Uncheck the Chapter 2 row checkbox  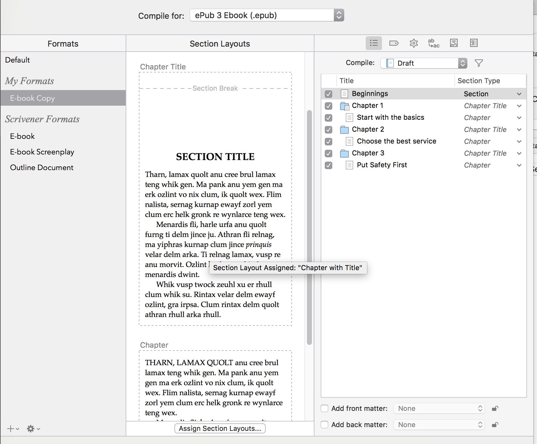coord(329,129)
